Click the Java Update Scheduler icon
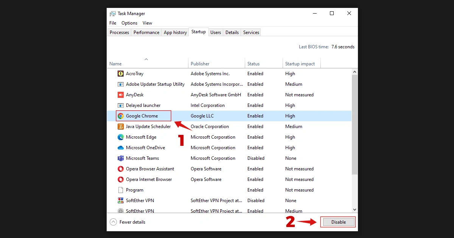454x238 pixels. tap(121, 127)
